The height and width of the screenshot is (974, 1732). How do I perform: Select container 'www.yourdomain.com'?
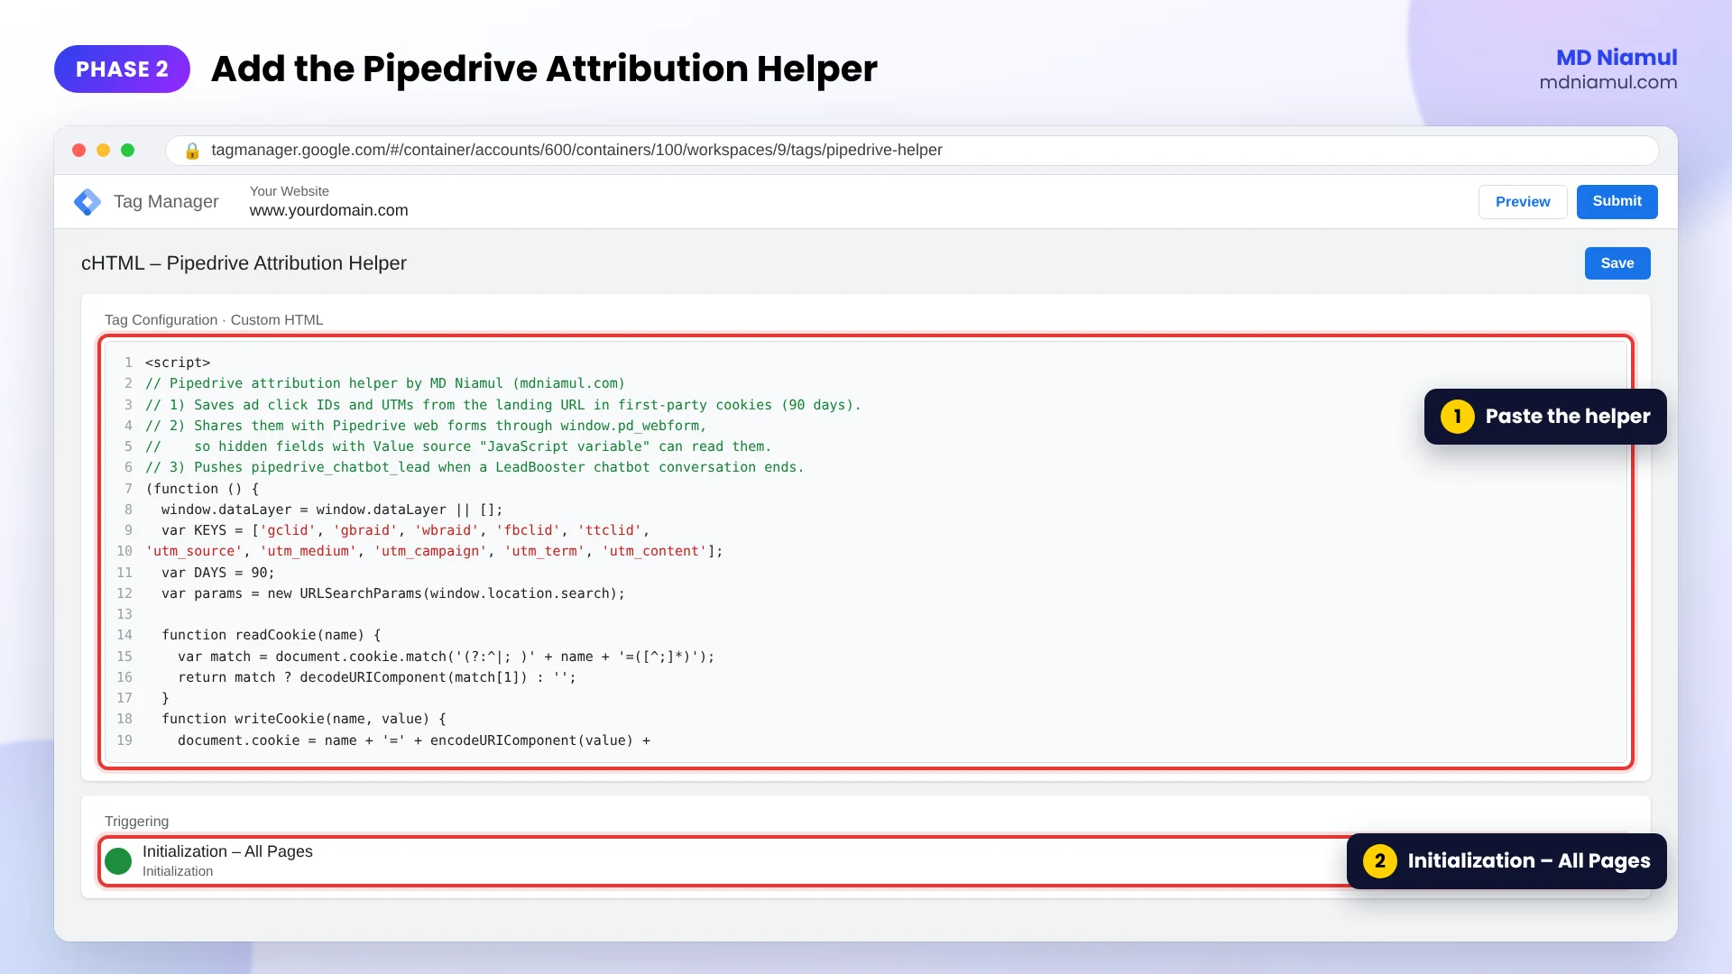(x=328, y=210)
